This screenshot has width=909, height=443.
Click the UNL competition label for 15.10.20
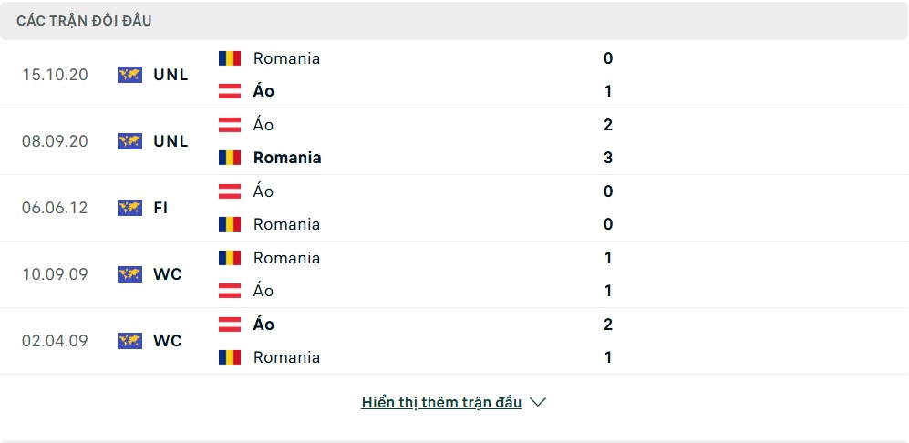pos(171,75)
